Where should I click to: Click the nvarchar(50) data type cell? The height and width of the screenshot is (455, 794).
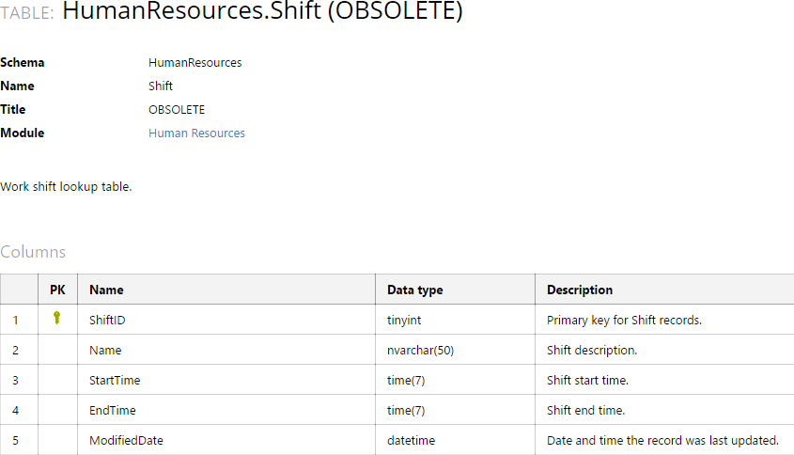[x=421, y=350]
